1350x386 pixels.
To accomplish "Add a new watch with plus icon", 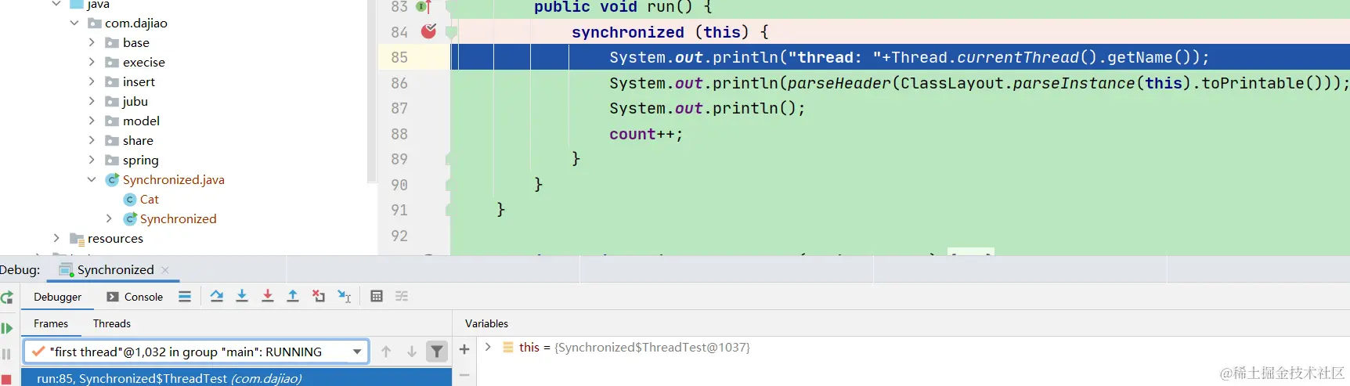I will 464,349.
